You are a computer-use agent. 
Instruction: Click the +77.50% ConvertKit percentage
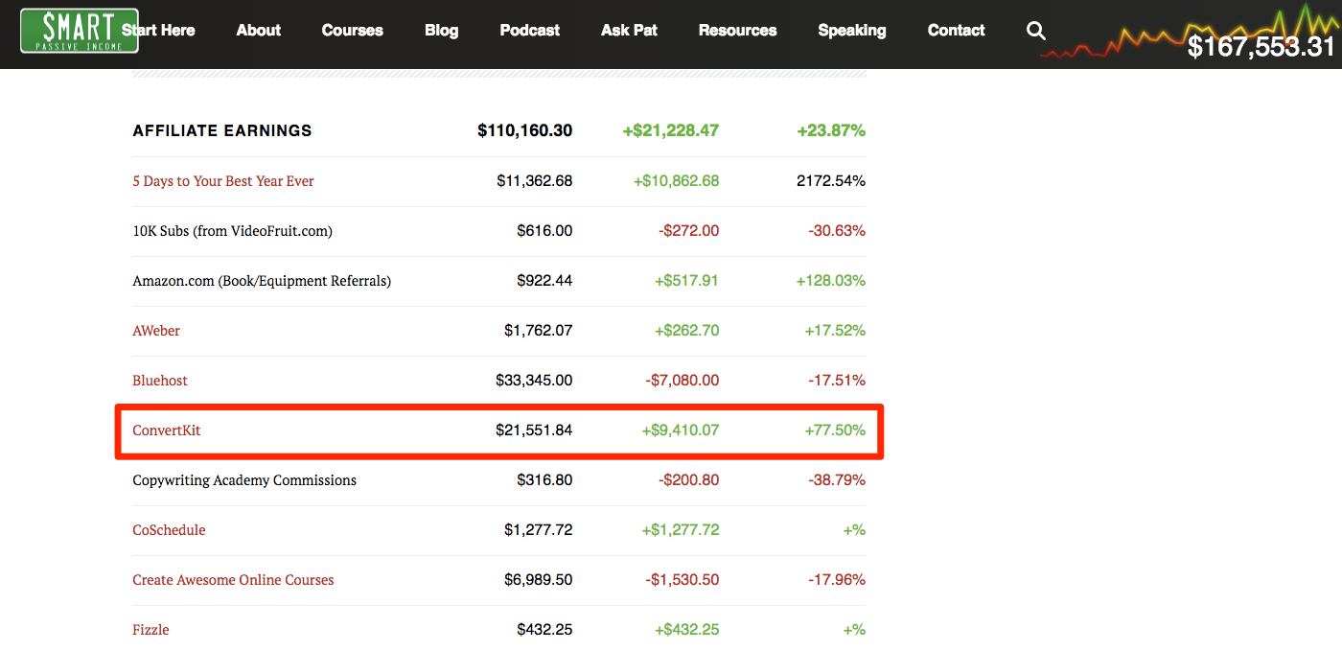tap(835, 430)
